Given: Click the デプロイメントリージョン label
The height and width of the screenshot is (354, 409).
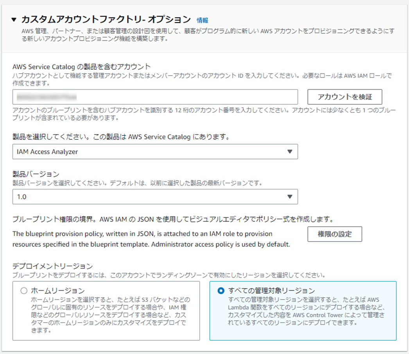Looking at the screenshot, I should click(x=53, y=266).
